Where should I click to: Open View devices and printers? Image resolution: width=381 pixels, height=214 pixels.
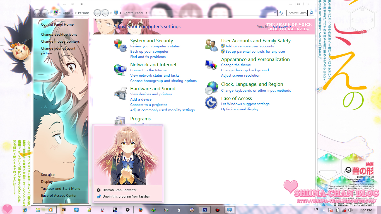pyautogui.click(x=151, y=94)
